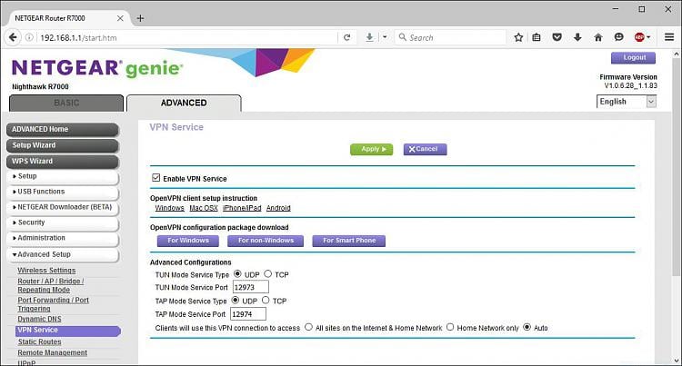
Task: Open iPhone/iPad setup instructions
Action: point(242,208)
